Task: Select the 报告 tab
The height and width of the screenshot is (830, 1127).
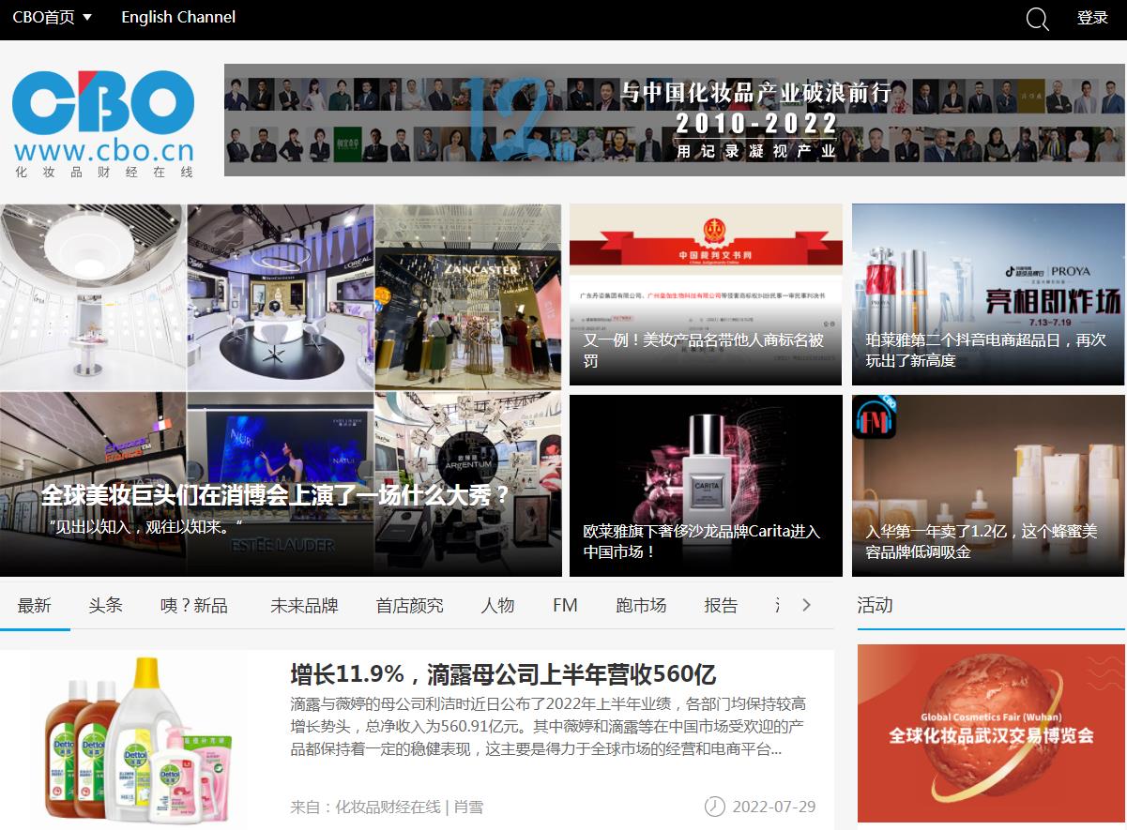Action: [721, 606]
